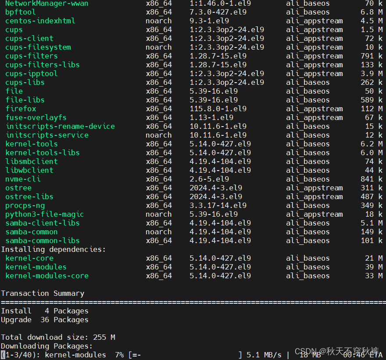Select the ostree-libs package row
The image size is (386, 360).
tap(29, 196)
